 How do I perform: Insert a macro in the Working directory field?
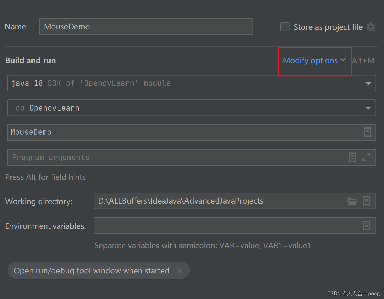click(367, 201)
